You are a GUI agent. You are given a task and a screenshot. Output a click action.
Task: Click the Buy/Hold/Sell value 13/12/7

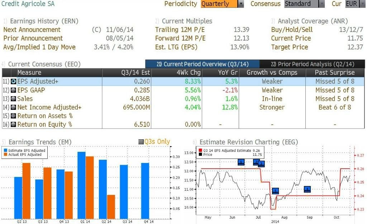pyautogui.click(x=351, y=30)
